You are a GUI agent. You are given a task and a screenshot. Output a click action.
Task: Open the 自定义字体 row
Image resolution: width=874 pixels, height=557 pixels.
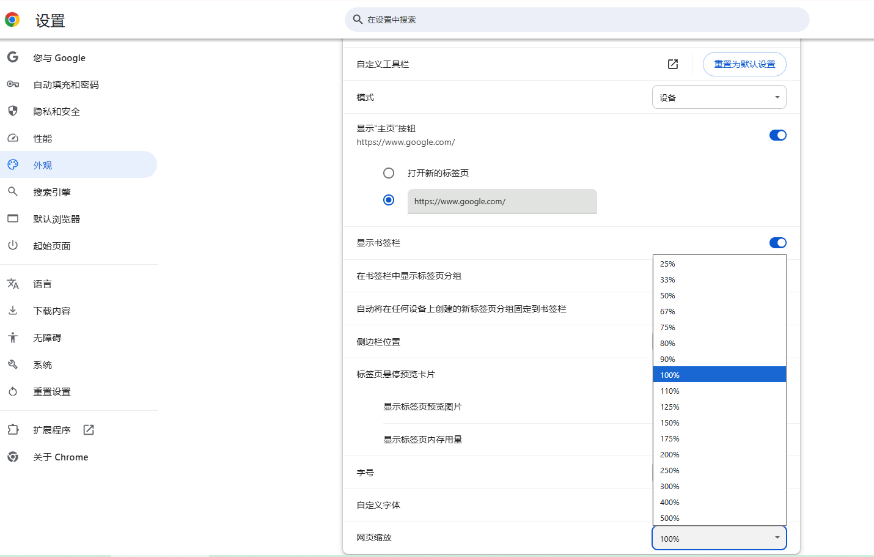coord(571,505)
